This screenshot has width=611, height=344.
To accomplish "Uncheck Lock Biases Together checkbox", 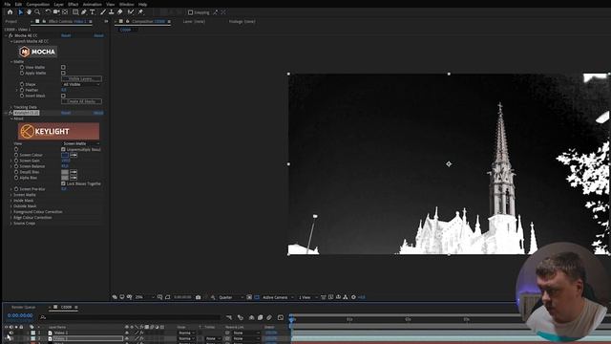I will point(63,183).
